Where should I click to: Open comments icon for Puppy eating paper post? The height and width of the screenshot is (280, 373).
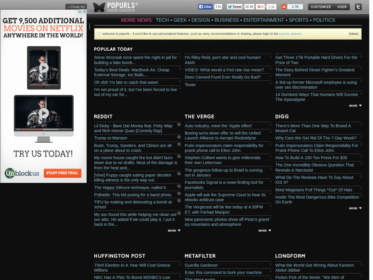179,174
